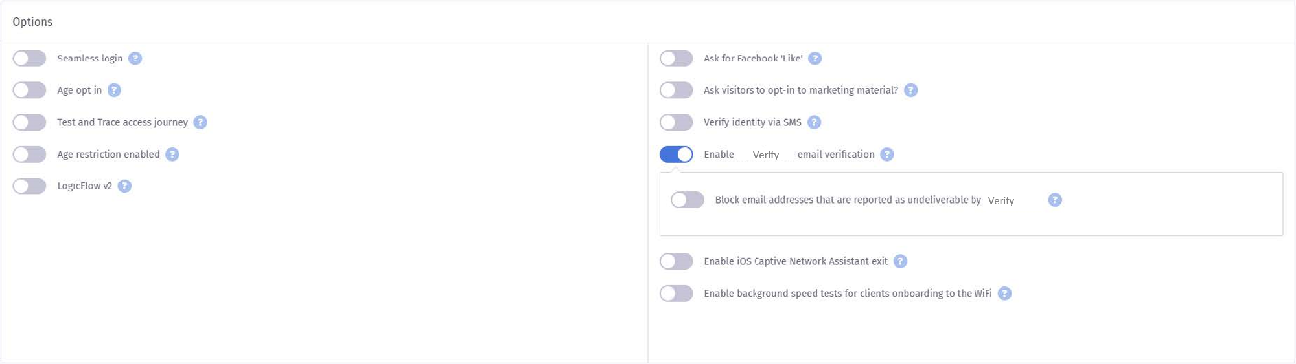
Task: Click help icon for Ask for Facebook 'Like'
Action: coord(815,58)
